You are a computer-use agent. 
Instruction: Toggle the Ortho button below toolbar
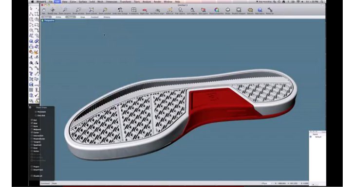click(58, 17)
